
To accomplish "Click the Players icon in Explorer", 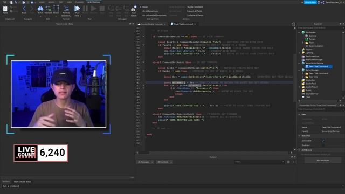I will point(303,49).
